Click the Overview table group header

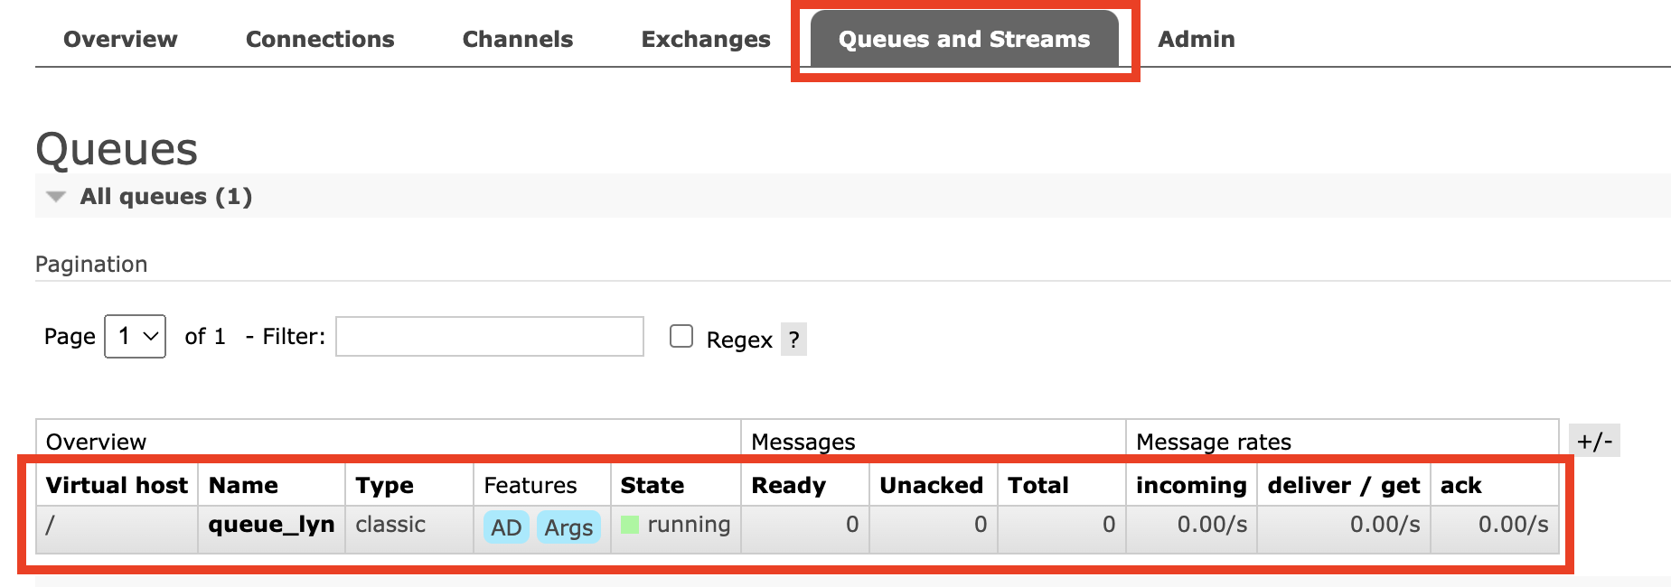(x=96, y=442)
